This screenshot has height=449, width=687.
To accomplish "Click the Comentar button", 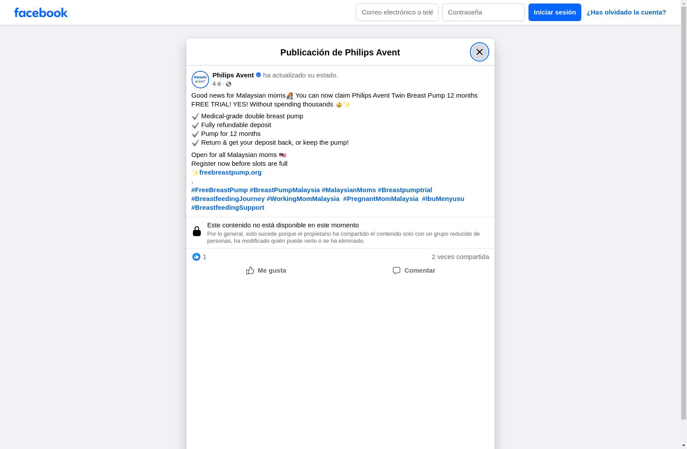I will 414,270.
